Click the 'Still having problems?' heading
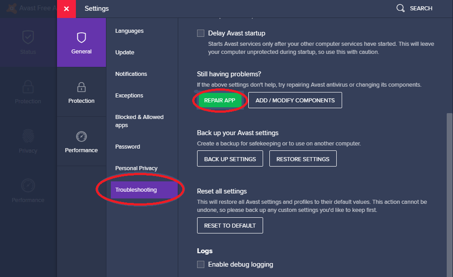 coord(229,74)
